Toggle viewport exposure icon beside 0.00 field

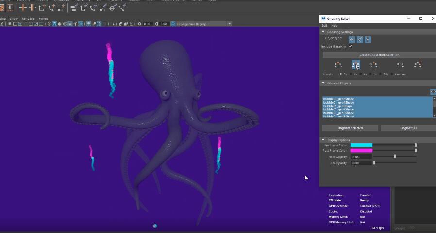pos(139,24)
